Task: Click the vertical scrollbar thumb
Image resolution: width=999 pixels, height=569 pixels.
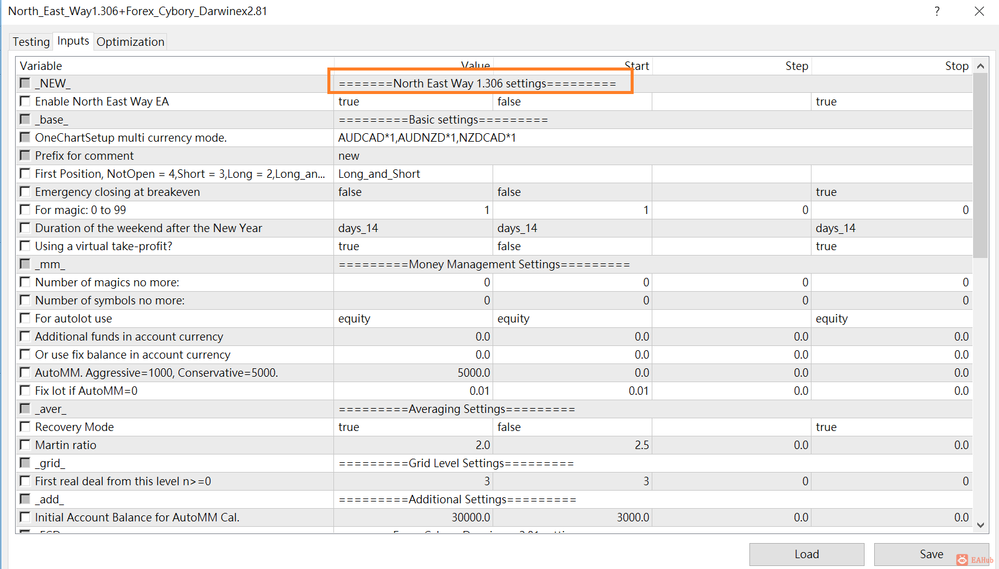Action: pos(980,166)
